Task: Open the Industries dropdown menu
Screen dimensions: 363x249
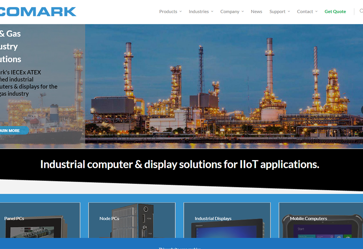Action: 201,11
